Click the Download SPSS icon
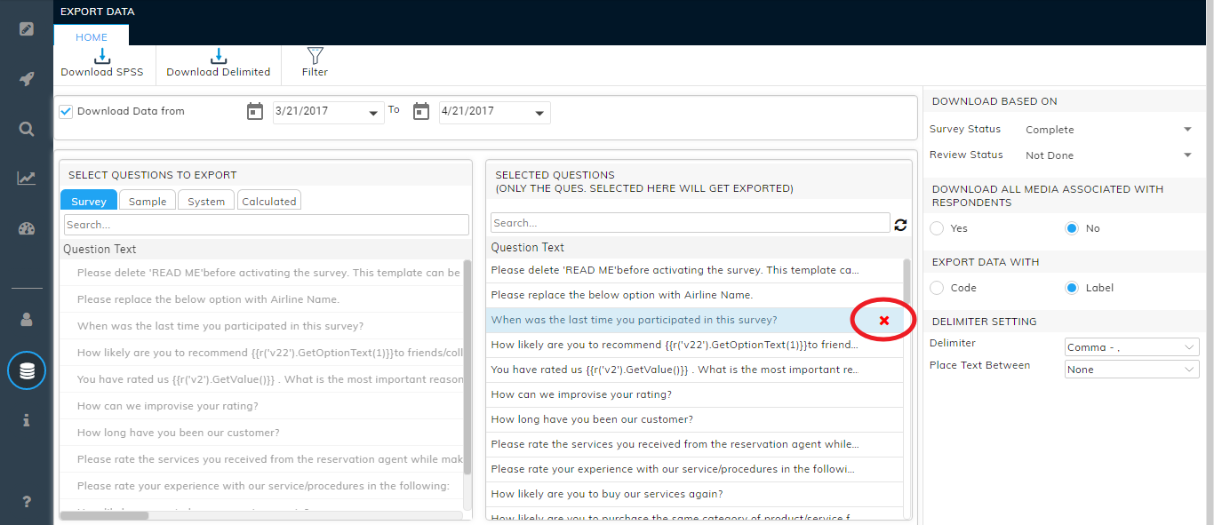The image size is (1214, 525). click(x=102, y=56)
